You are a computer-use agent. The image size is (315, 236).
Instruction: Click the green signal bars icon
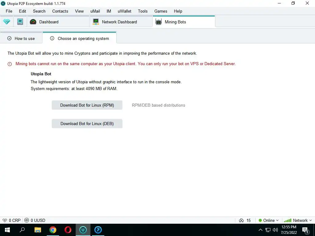point(288,220)
